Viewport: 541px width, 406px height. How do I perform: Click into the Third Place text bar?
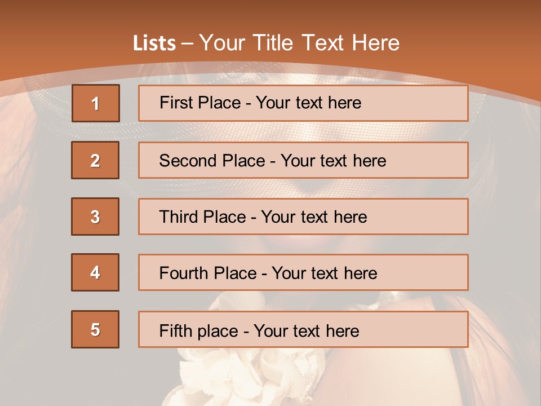pyautogui.click(x=303, y=217)
